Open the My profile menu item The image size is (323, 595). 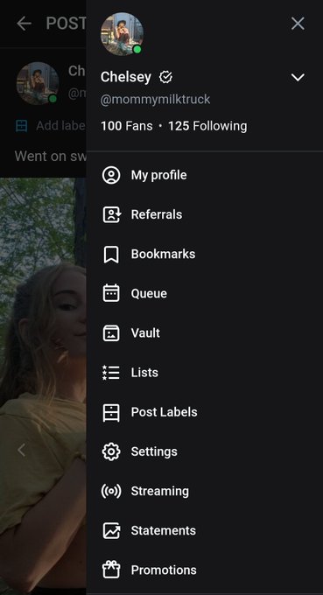205,175
